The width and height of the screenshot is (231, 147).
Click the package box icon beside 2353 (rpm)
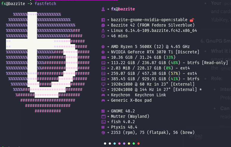103,133
